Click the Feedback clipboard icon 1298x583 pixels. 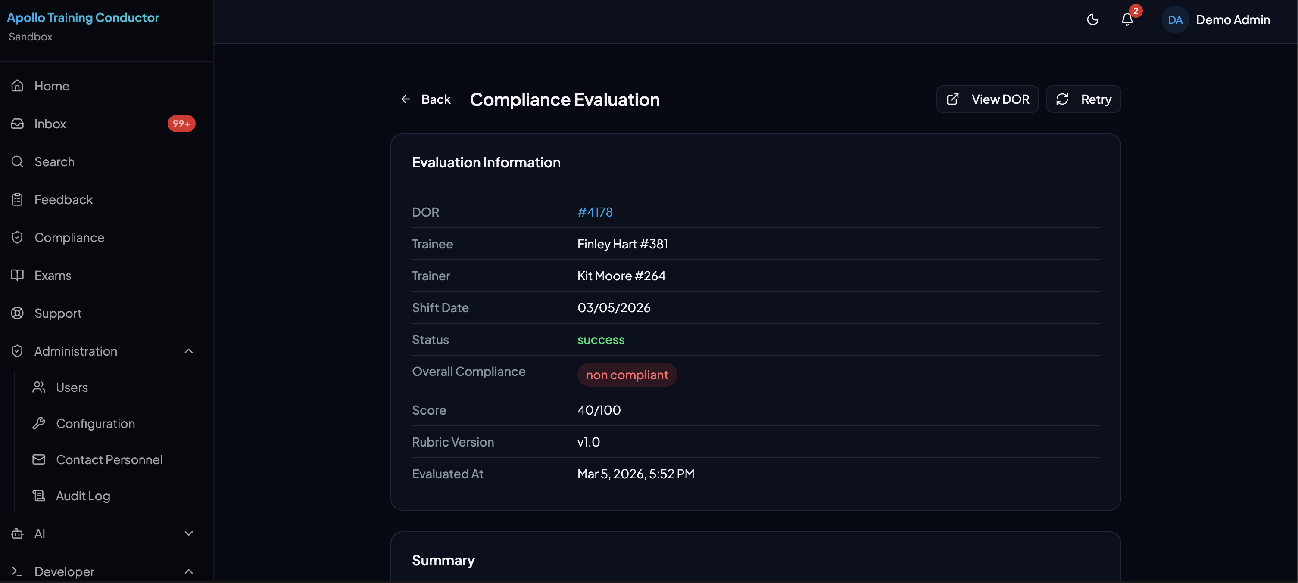17,199
